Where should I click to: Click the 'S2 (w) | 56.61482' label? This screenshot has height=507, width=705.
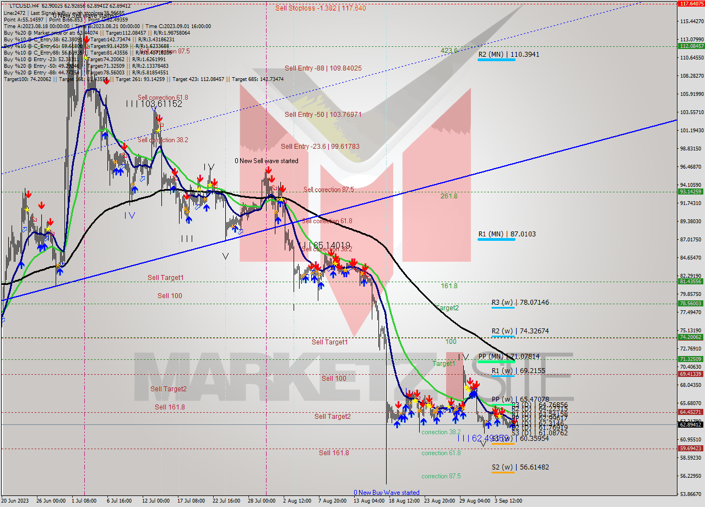(x=520, y=467)
